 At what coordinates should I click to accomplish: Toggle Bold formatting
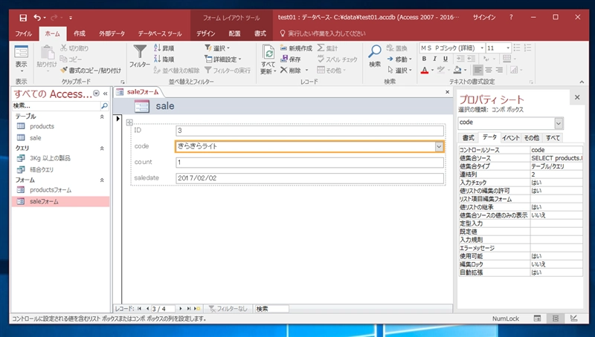tap(424, 59)
